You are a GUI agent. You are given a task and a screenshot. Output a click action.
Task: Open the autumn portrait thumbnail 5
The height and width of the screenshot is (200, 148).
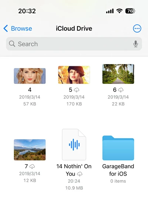coord(74,75)
